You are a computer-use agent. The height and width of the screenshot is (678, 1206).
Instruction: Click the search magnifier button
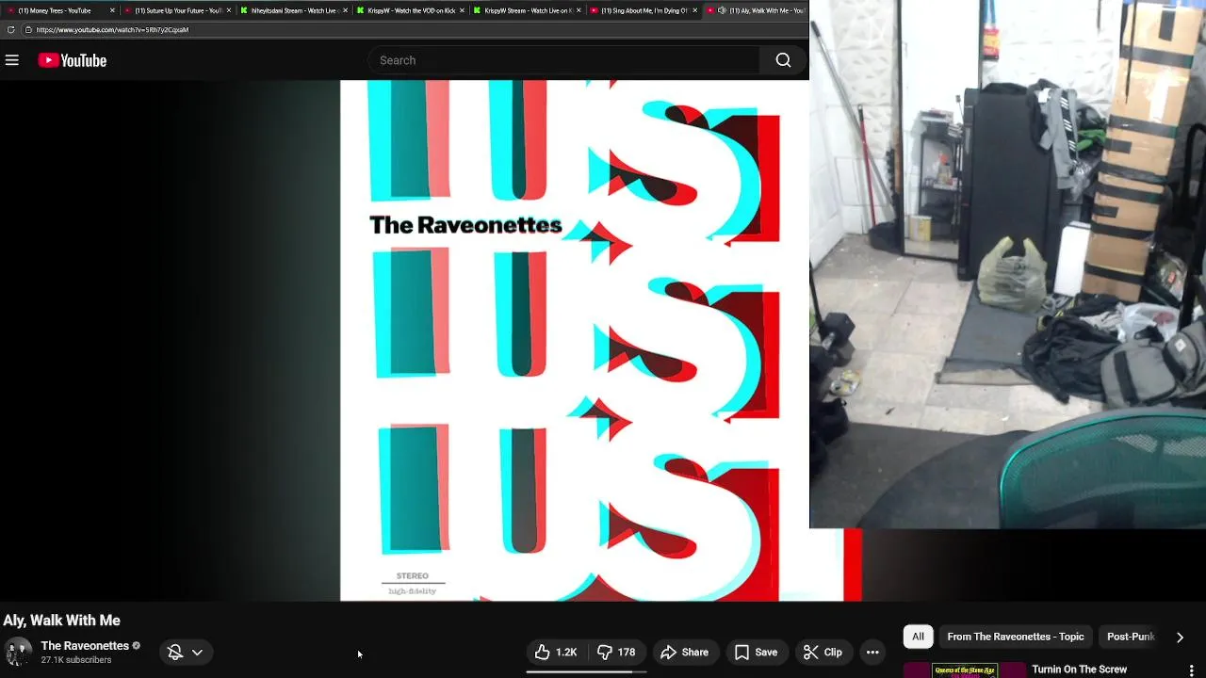tap(783, 60)
